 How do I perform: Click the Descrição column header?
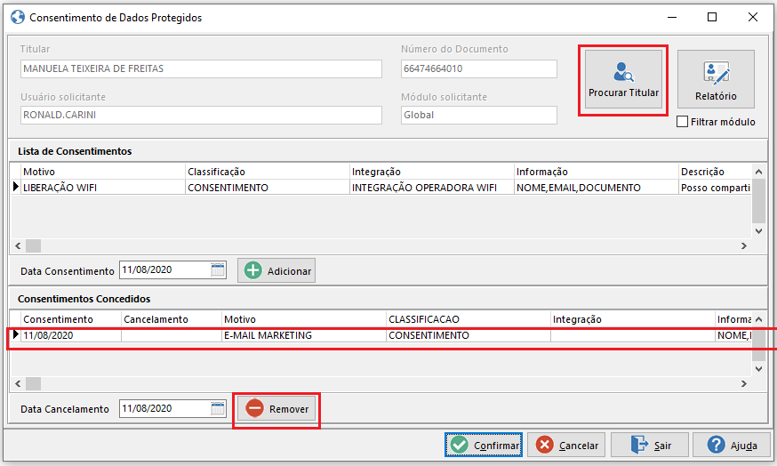pyautogui.click(x=715, y=172)
